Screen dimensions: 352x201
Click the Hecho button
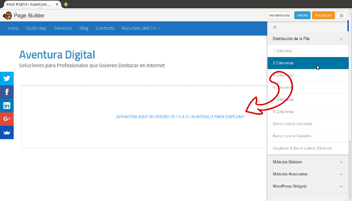[x=302, y=15]
